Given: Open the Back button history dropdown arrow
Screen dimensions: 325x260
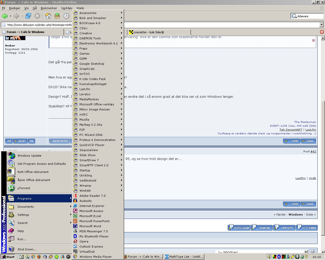Looking at the screenshot, I should (x=10, y=16).
